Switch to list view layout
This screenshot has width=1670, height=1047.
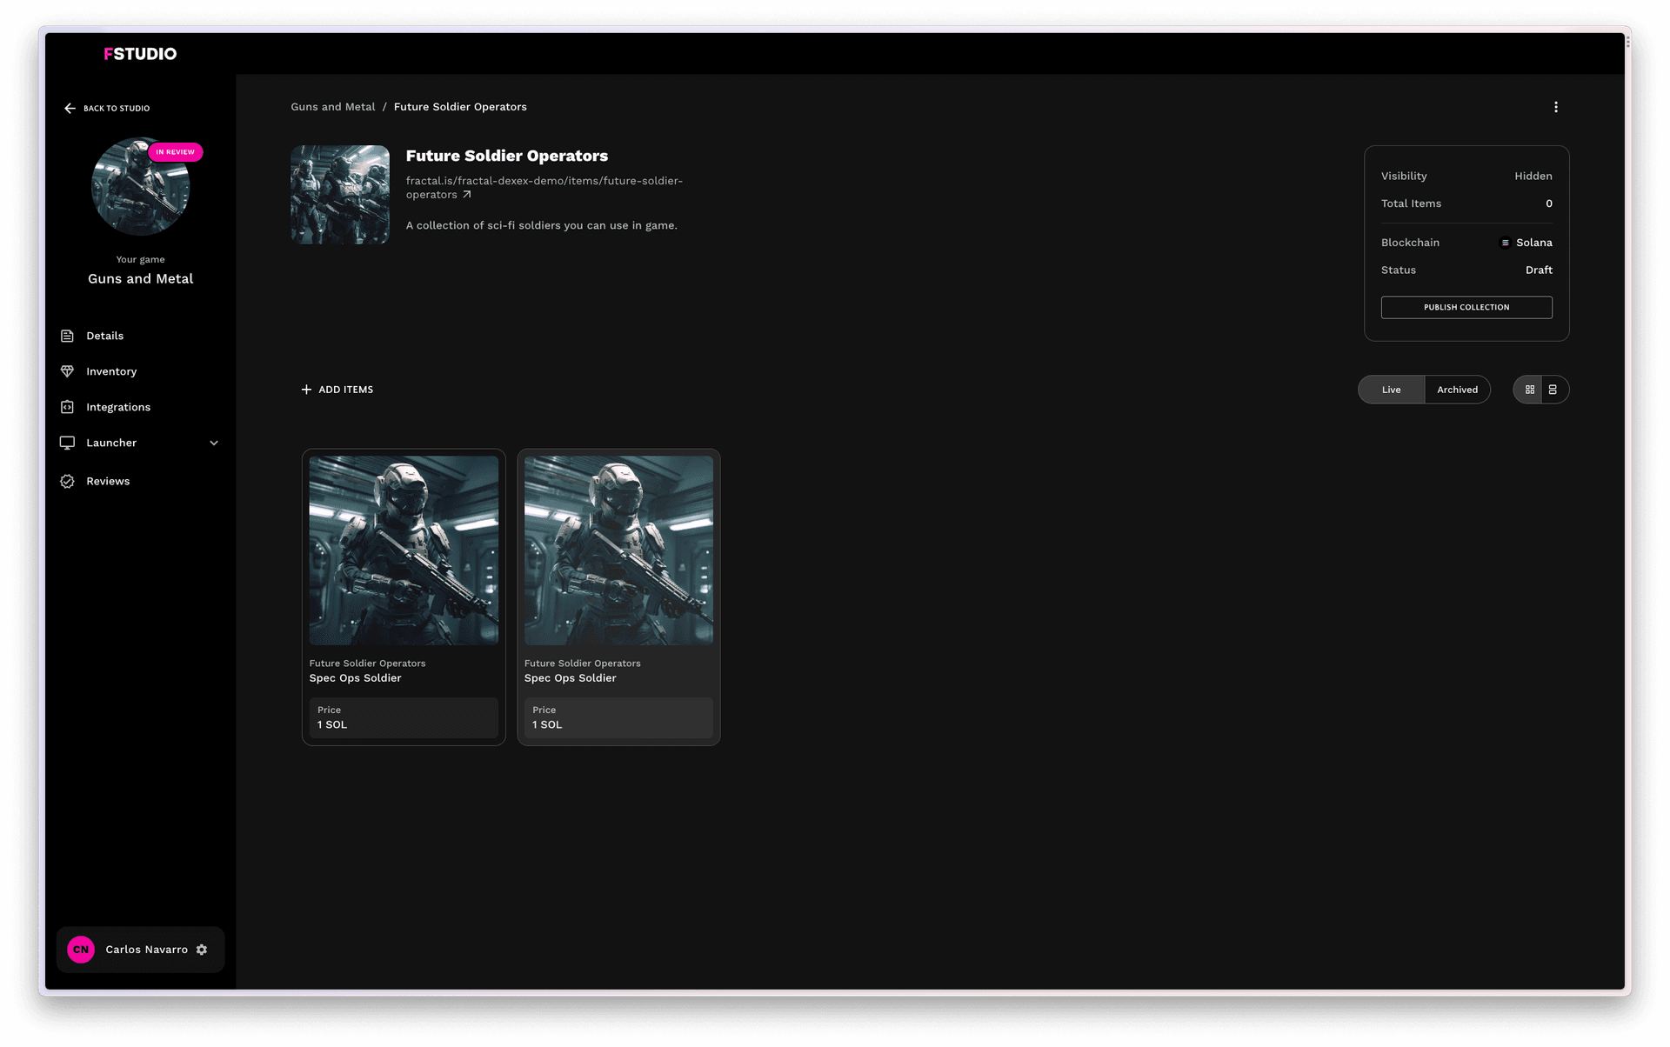point(1553,390)
